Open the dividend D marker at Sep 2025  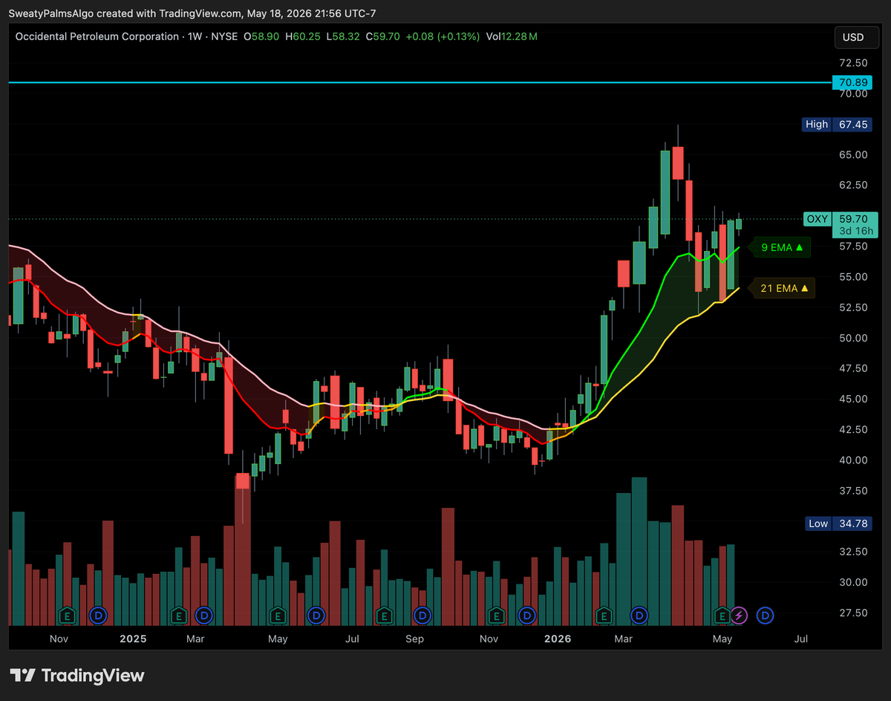422,615
